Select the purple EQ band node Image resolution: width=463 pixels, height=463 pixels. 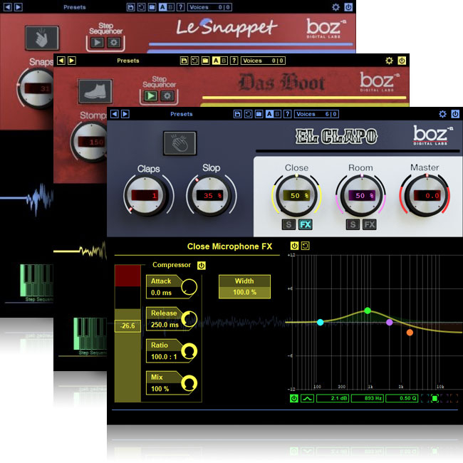coord(390,322)
